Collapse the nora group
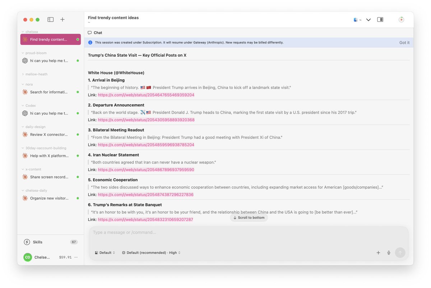Screen dimensions: 431x288 pyautogui.click(x=27, y=84)
